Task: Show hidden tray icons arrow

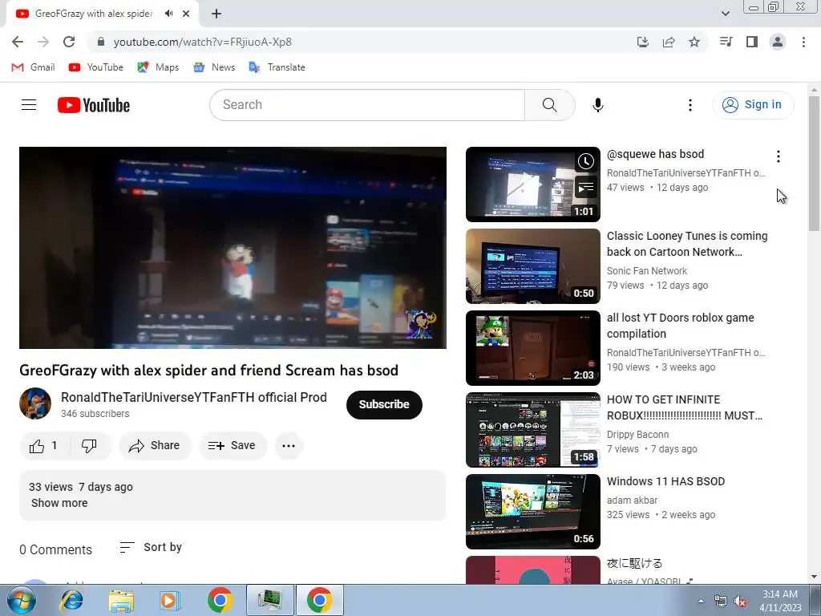Action: click(x=701, y=602)
